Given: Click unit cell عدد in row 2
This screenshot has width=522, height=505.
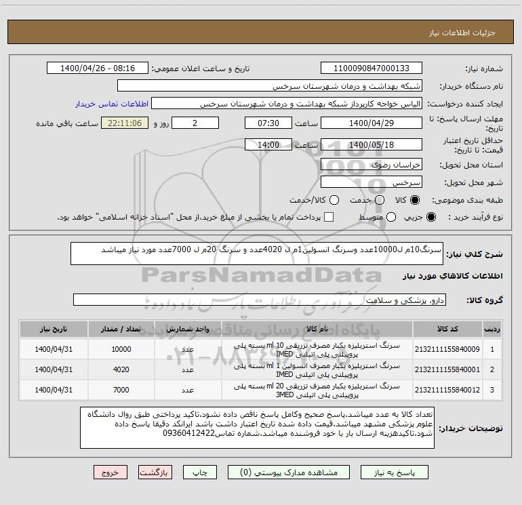Looking at the screenshot, I should 188,370.
